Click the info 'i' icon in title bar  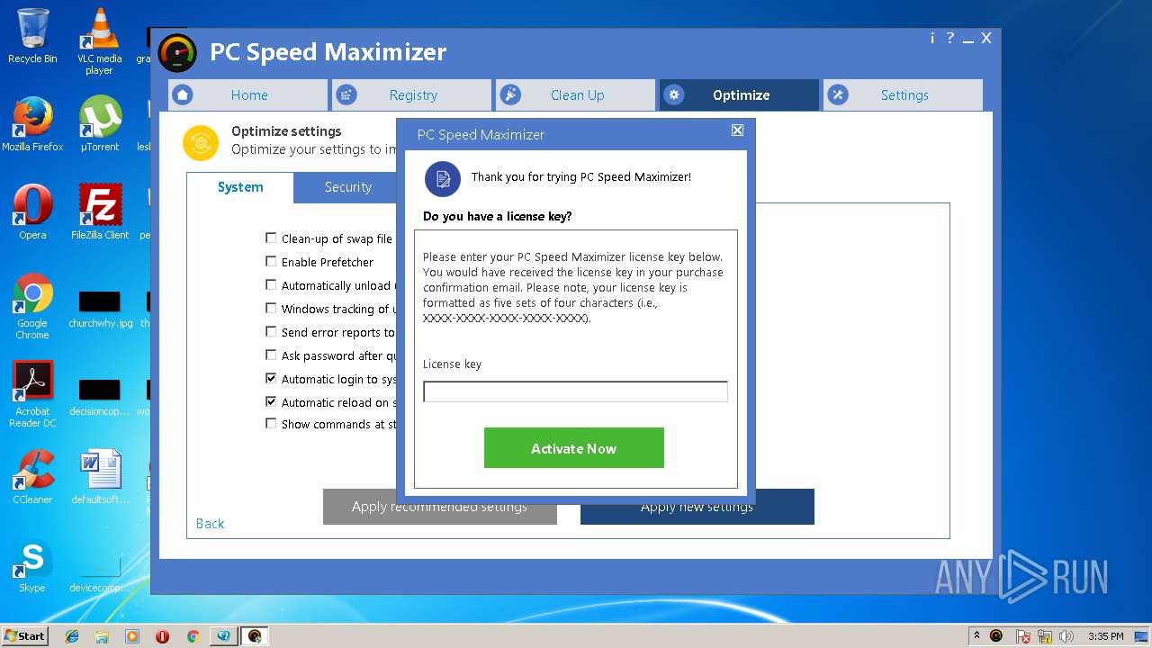pyautogui.click(x=932, y=38)
